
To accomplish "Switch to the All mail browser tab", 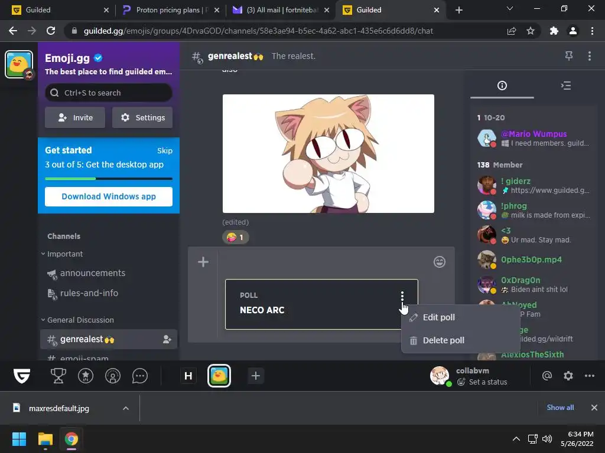I will pos(281,10).
